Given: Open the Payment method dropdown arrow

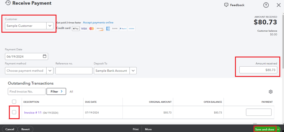Looking at the screenshot, I should click(x=50, y=71).
